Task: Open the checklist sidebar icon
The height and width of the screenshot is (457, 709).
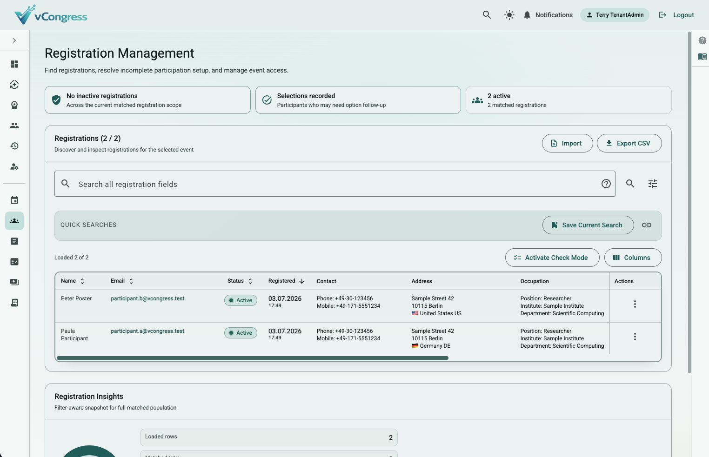Action: (x=14, y=262)
